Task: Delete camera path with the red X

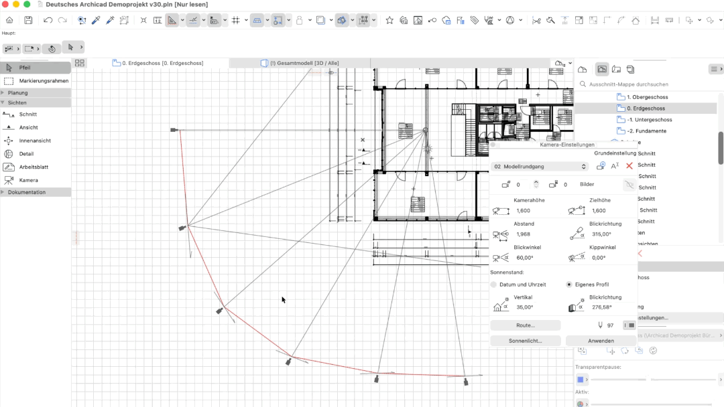Action: tap(629, 166)
